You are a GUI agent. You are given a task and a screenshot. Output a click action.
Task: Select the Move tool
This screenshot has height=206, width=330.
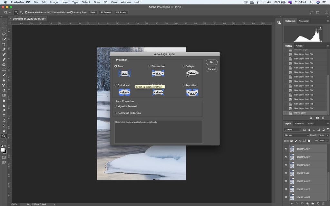[4, 24]
